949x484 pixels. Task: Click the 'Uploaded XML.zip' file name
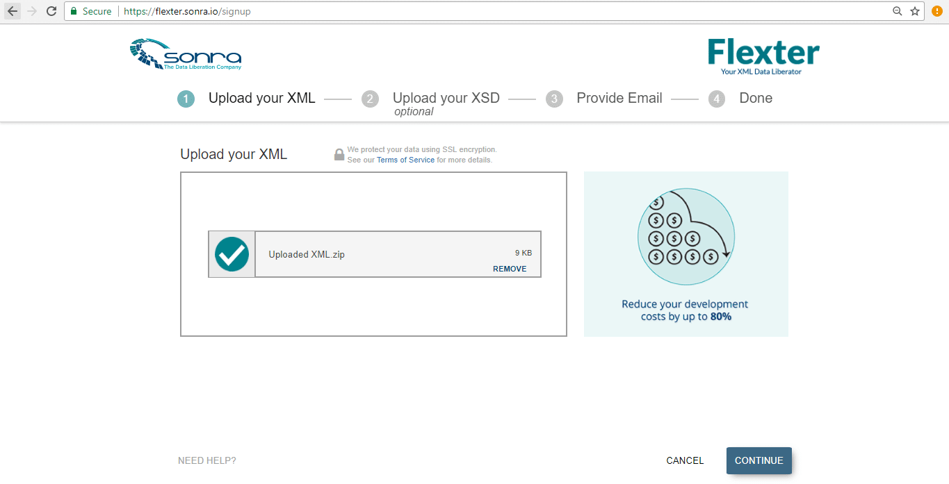click(x=307, y=254)
